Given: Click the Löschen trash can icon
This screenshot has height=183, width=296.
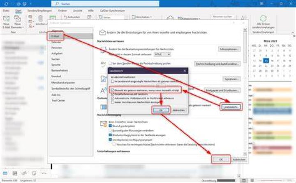Looking at the screenshot, I should pyautogui.click(x=40, y=18).
